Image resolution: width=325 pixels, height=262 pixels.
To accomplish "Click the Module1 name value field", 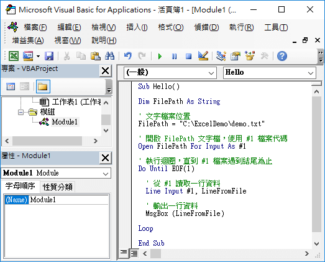I will point(68,200).
